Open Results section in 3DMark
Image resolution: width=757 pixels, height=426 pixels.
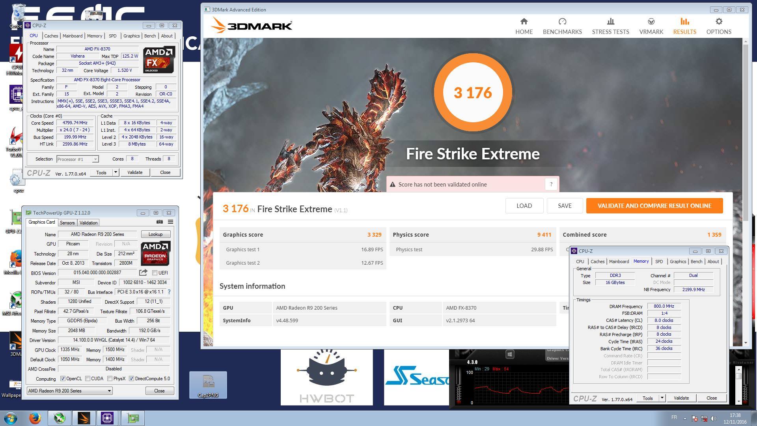click(684, 26)
